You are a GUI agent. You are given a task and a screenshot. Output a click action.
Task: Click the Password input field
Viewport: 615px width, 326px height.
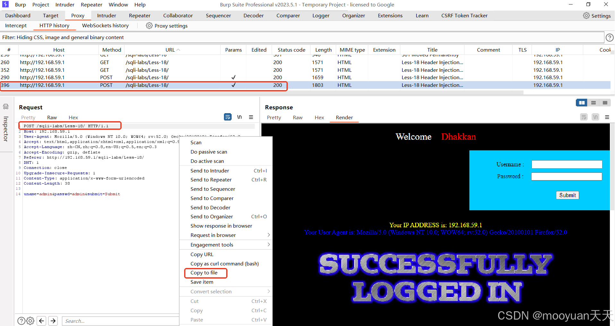[567, 176]
